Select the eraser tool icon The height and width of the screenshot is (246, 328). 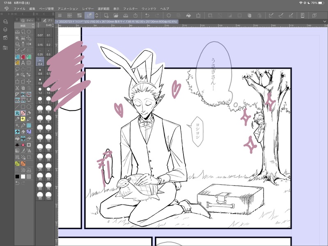pos(23,132)
